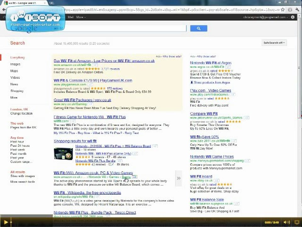Viewport: 302px width, 227px height.
Task: Choose Sites with images filter
Action: point(23,176)
